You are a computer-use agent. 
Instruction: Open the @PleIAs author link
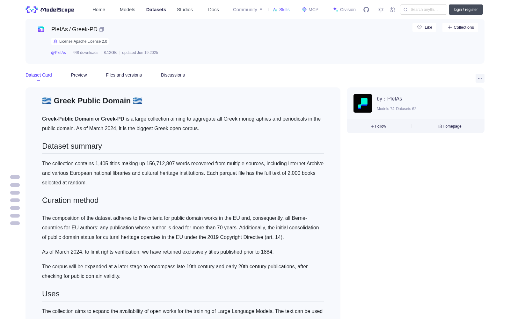click(x=58, y=53)
